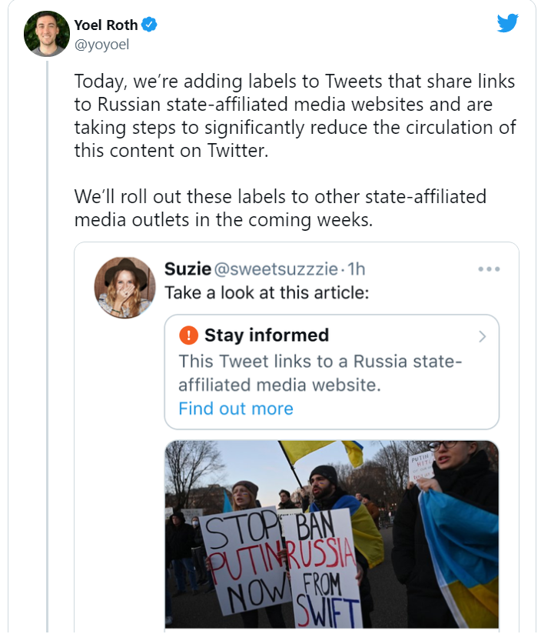Click the orange exclamation warning icon
The image size is (541, 634).
188,335
